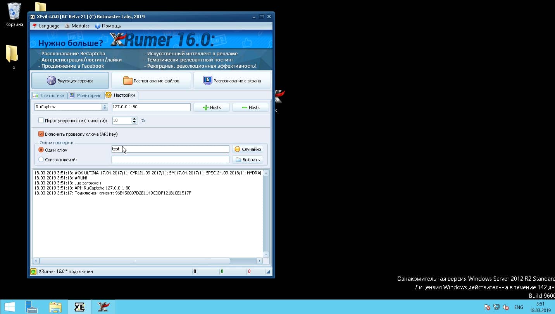Screen dimensions: 555x314
Task: Click the network tray icon
Action: click(x=496, y=307)
